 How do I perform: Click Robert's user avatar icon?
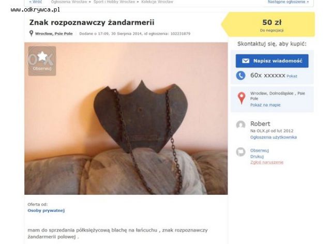(x=240, y=125)
